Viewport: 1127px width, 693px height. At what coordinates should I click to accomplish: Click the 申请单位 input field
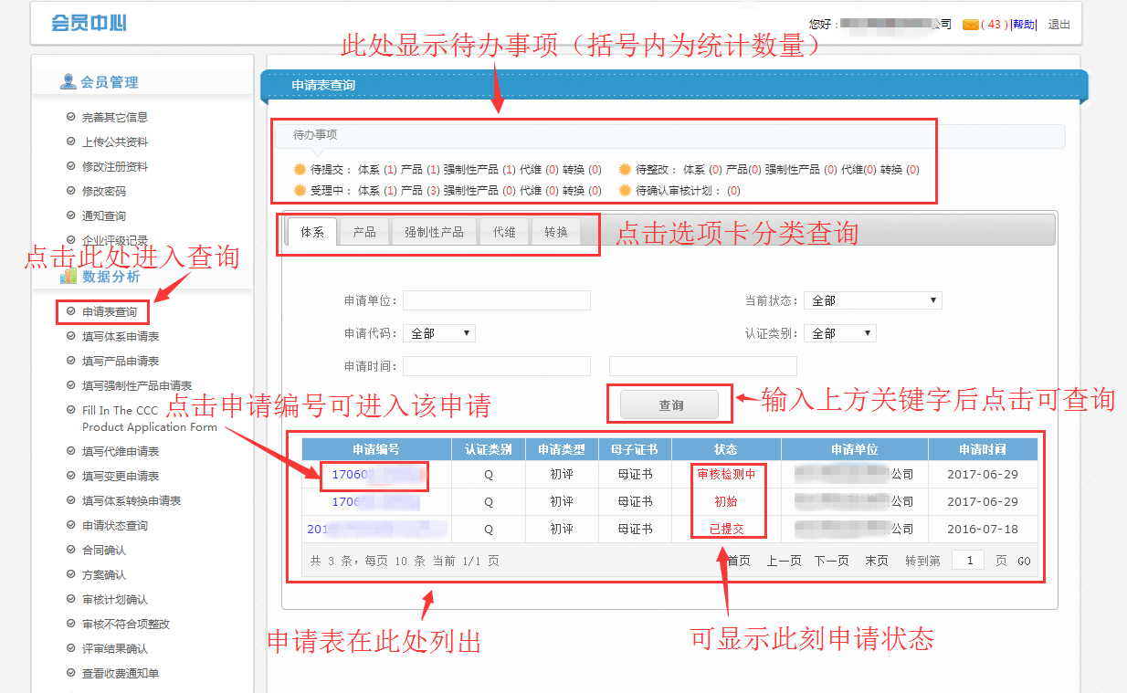coord(497,300)
